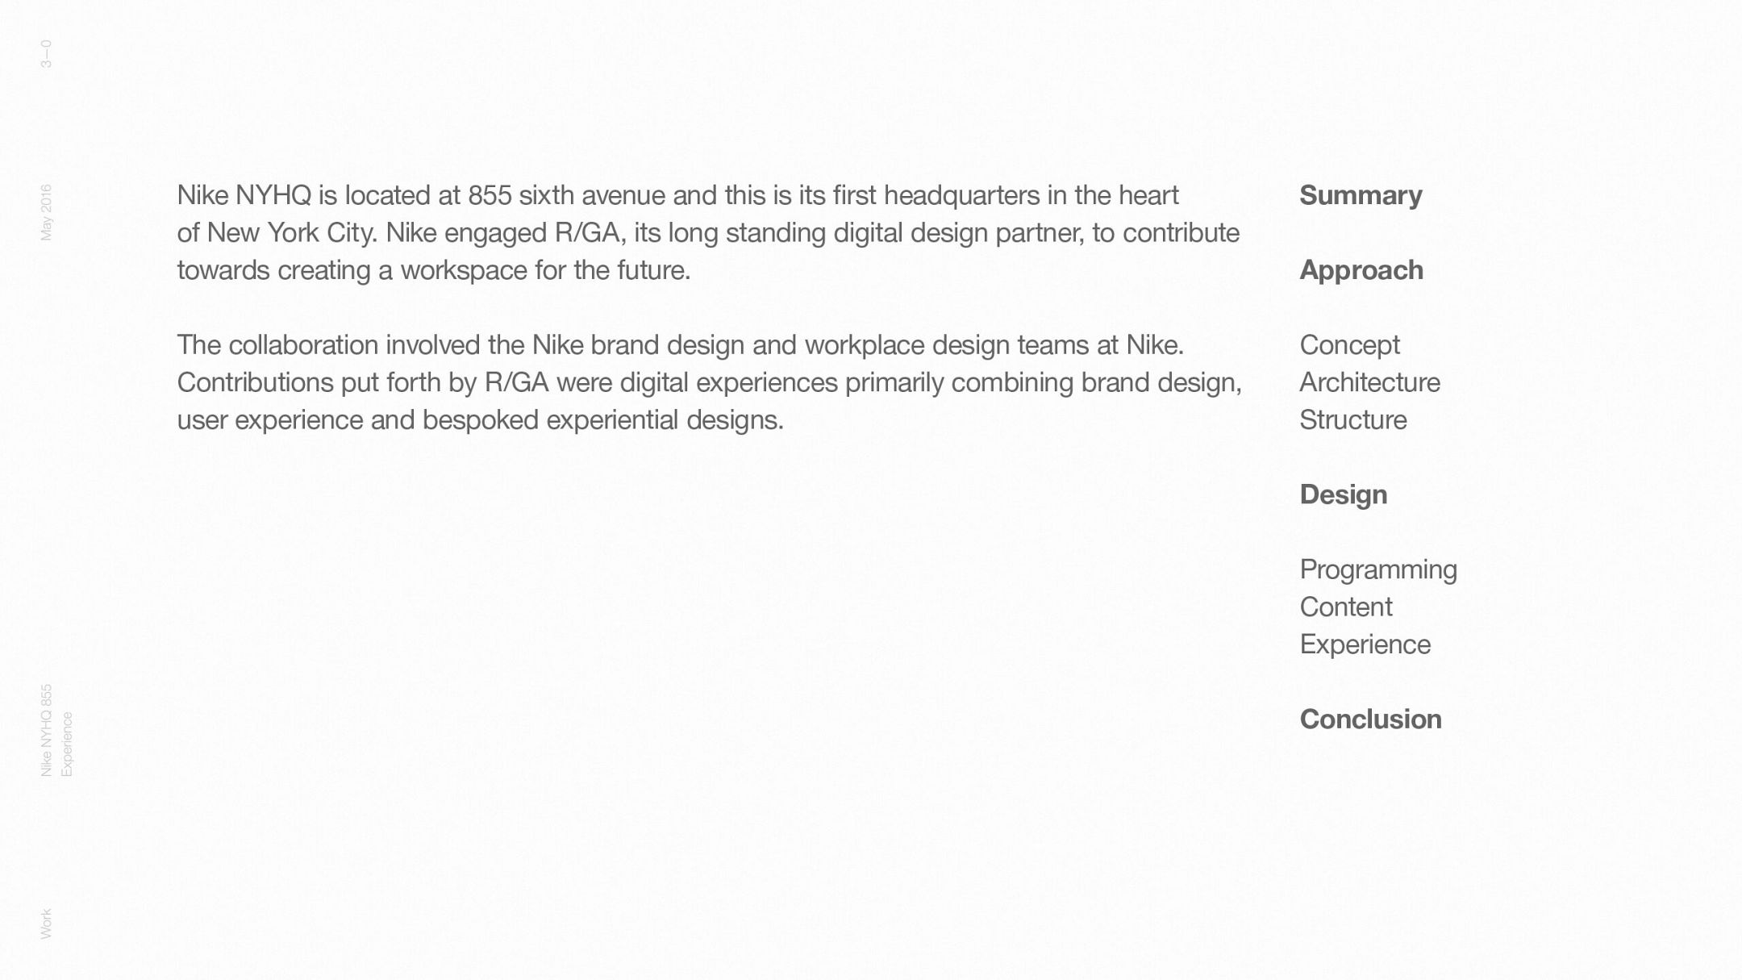Select Concept in the right navigation
The height and width of the screenshot is (980, 1742).
(x=1349, y=345)
